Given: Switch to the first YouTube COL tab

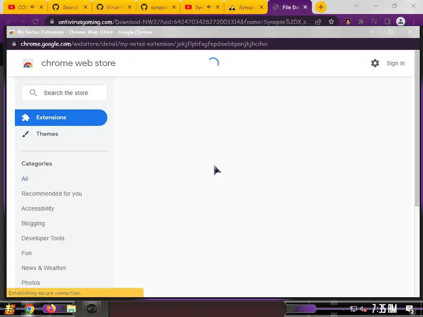Looking at the screenshot, I should [x=22, y=7].
